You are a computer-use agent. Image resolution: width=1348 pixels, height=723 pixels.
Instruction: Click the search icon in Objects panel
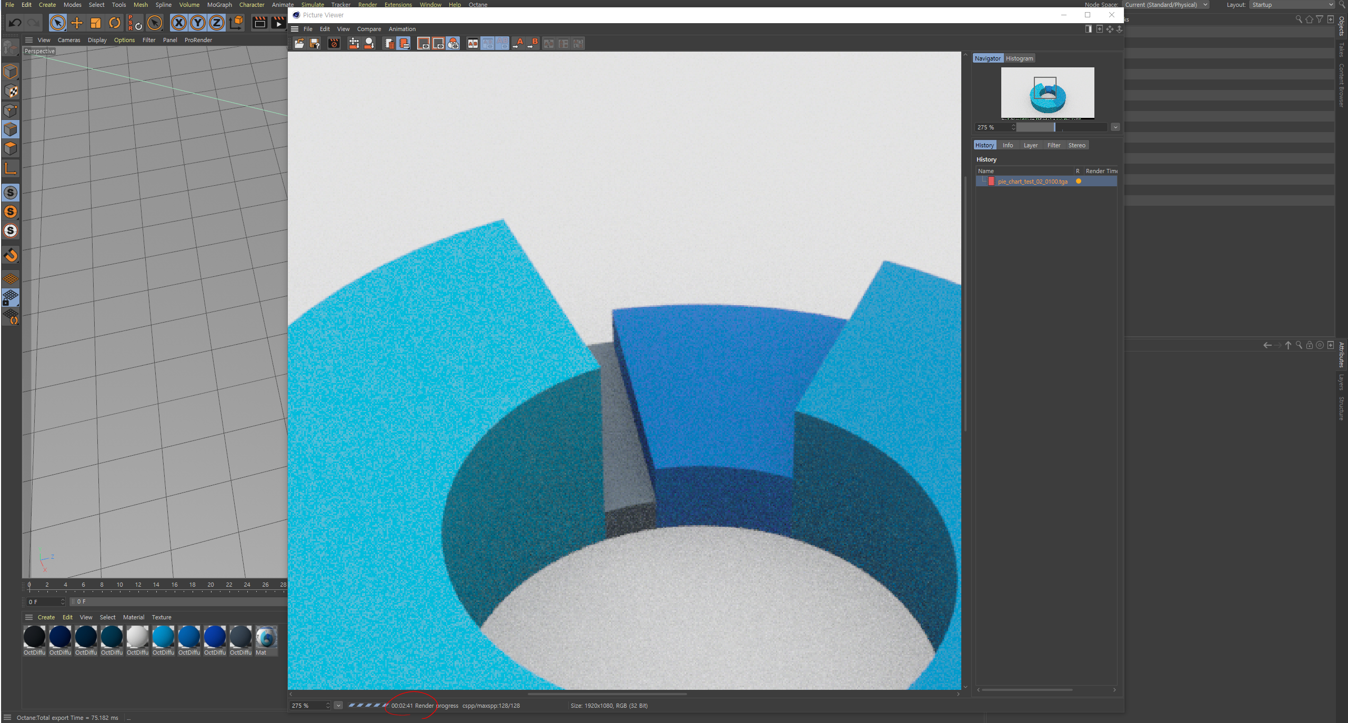[1299, 19]
